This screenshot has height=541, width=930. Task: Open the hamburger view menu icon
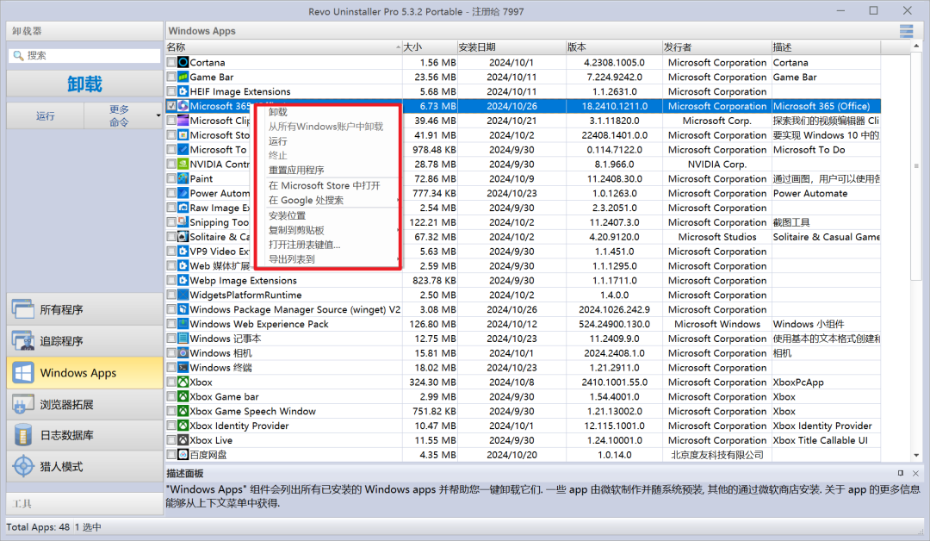pyautogui.click(x=906, y=31)
